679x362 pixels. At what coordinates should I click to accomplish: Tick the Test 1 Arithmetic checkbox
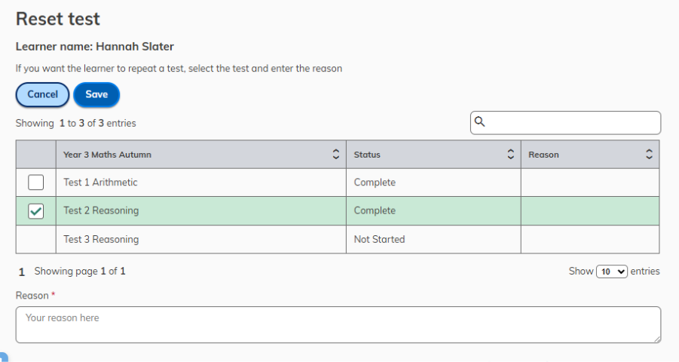[x=36, y=183]
